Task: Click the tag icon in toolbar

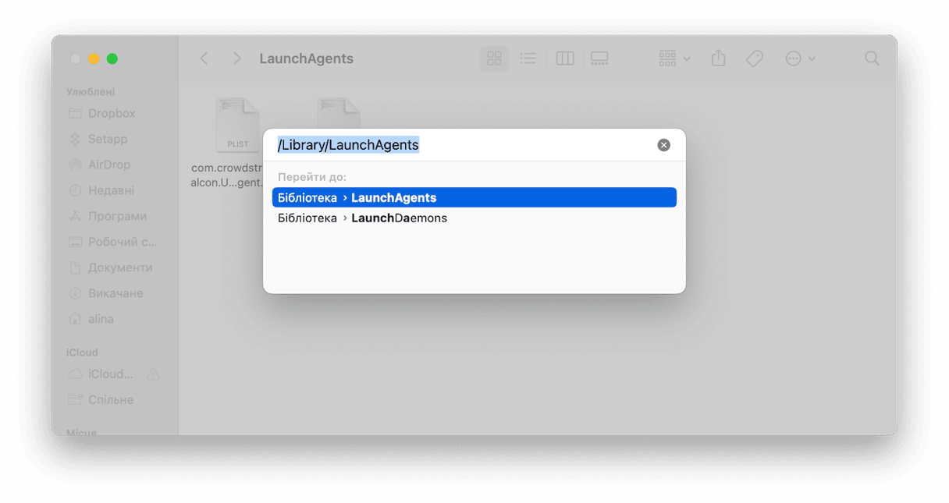Action: 754,58
